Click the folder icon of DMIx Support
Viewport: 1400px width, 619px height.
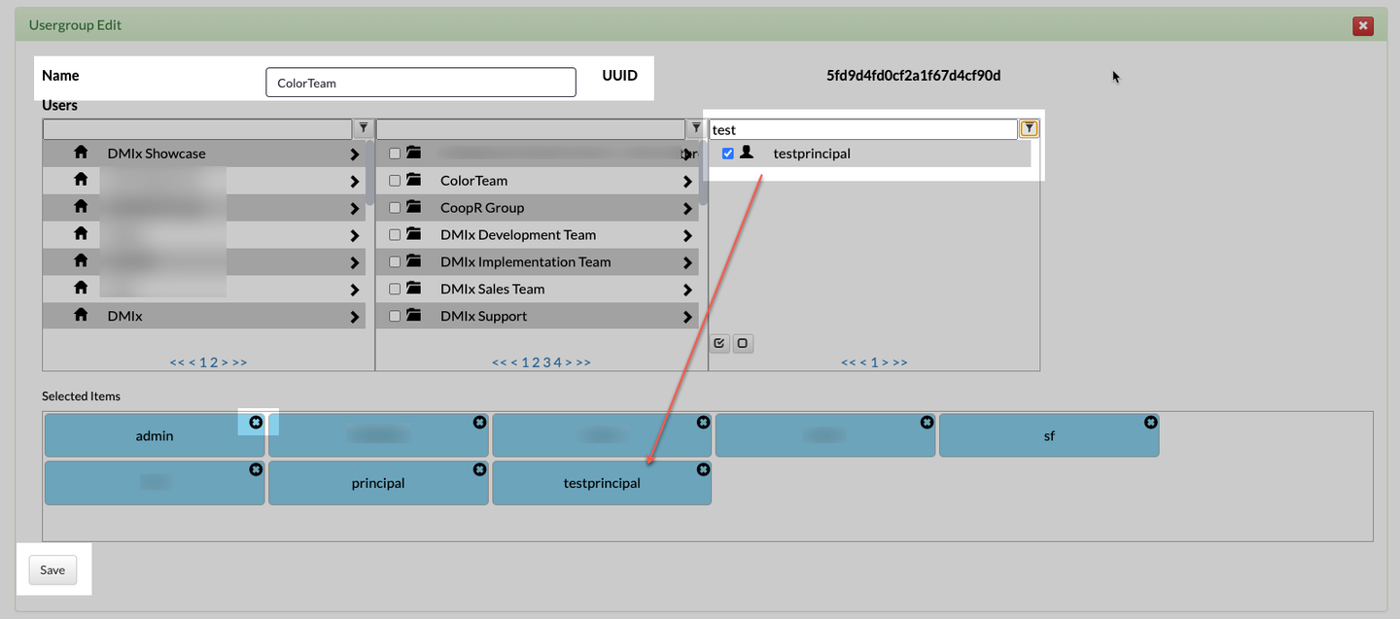pos(414,316)
